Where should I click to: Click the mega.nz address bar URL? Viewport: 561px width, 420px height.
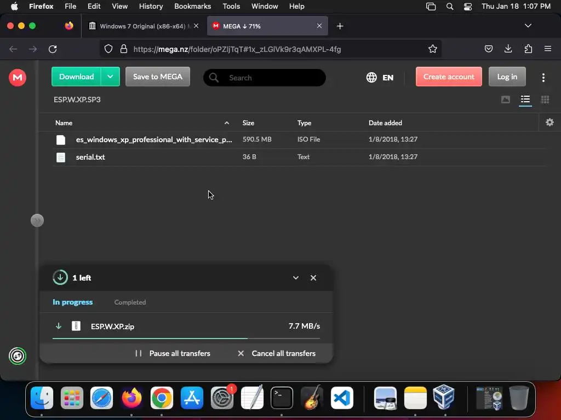pos(237,49)
